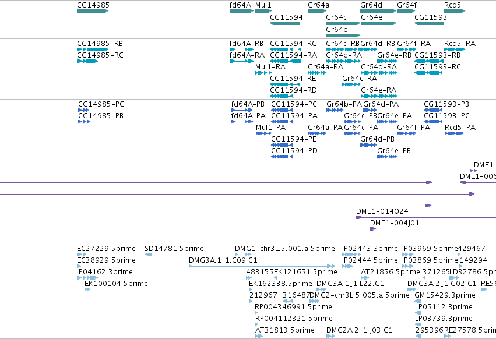Click the DMG2A.2_1.J03.C1 feature
496x339 pixels.
[331, 336]
